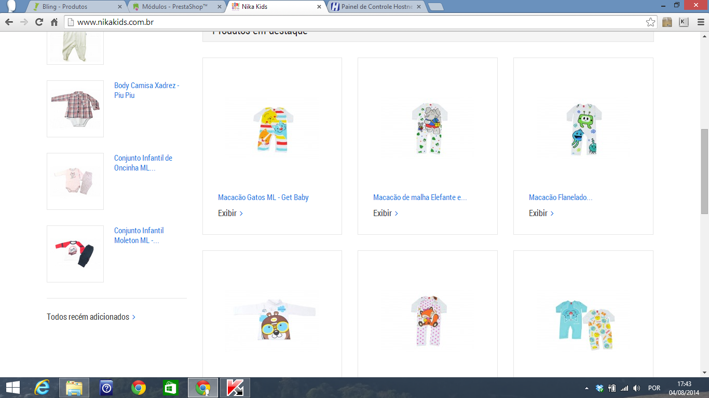Click the green monster romper image
This screenshot has height=398, width=709.
pos(583,129)
